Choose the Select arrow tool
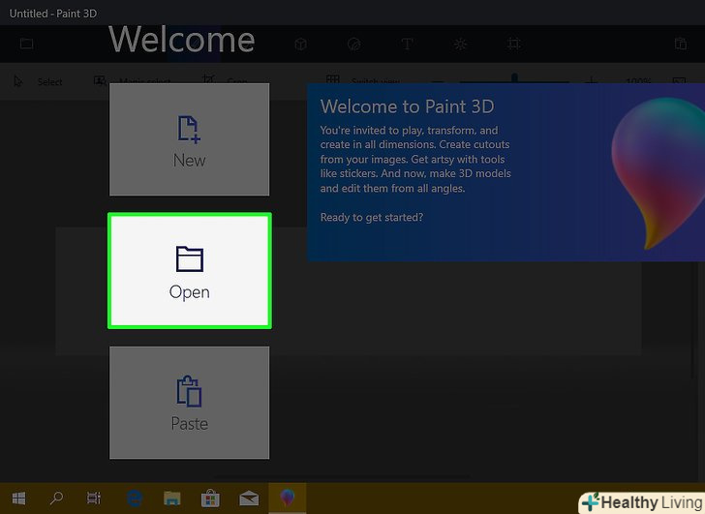Viewport: 705px width, 514px height. click(x=18, y=81)
